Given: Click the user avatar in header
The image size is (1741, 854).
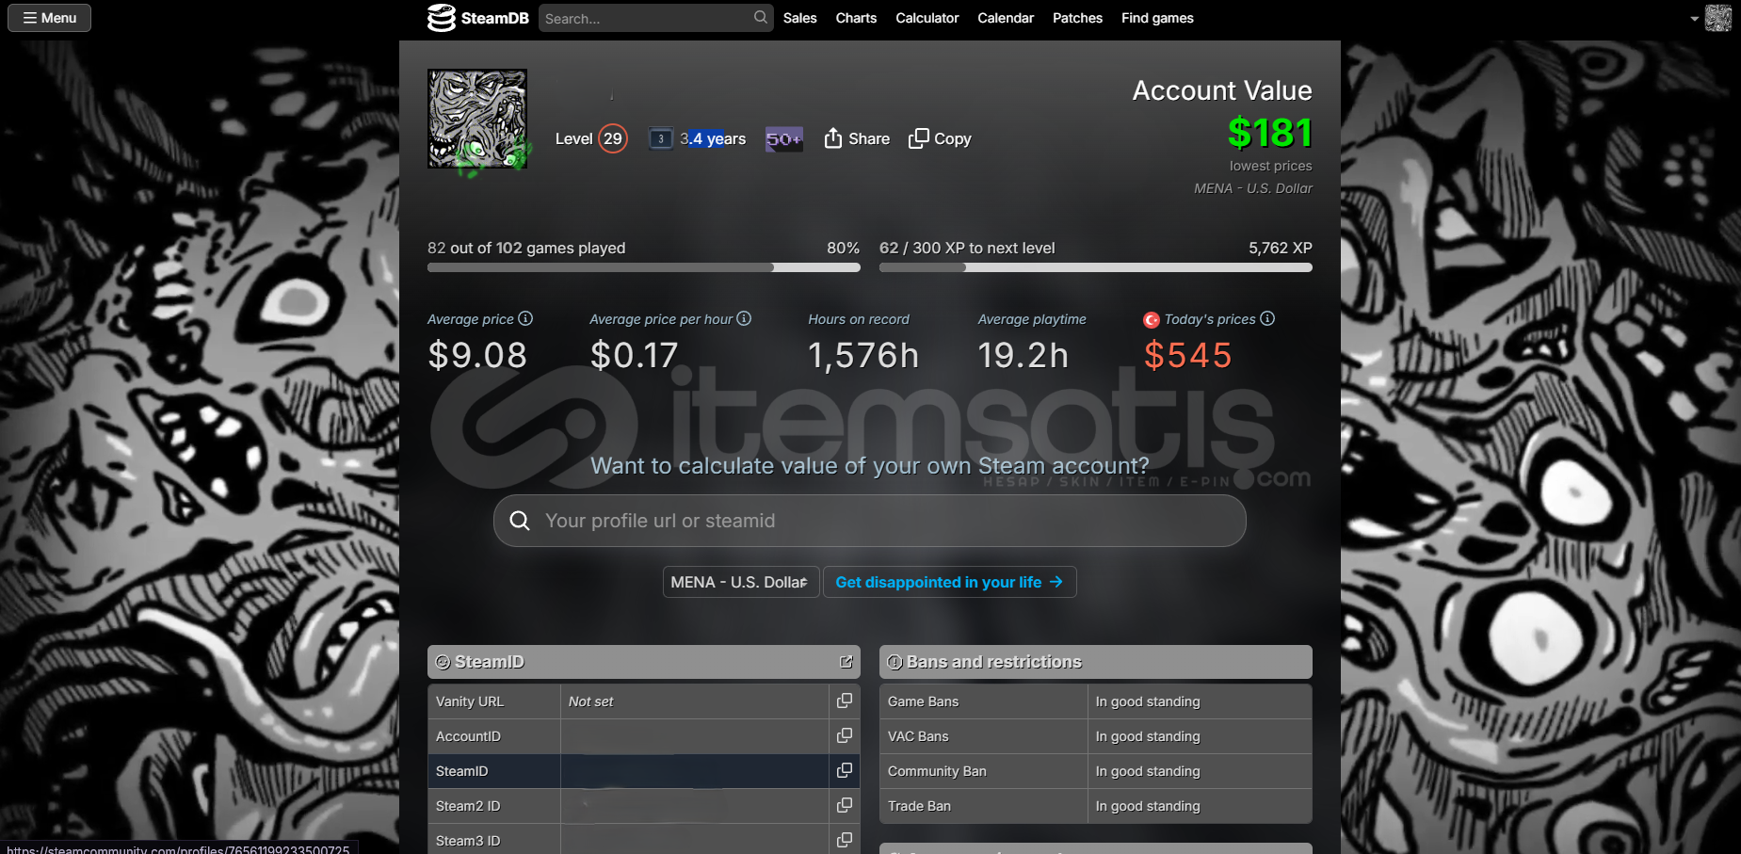Looking at the screenshot, I should 1718,18.
